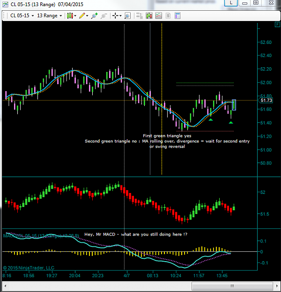
Task: Click the candlestick chart style icon
Action: point(70,16)
